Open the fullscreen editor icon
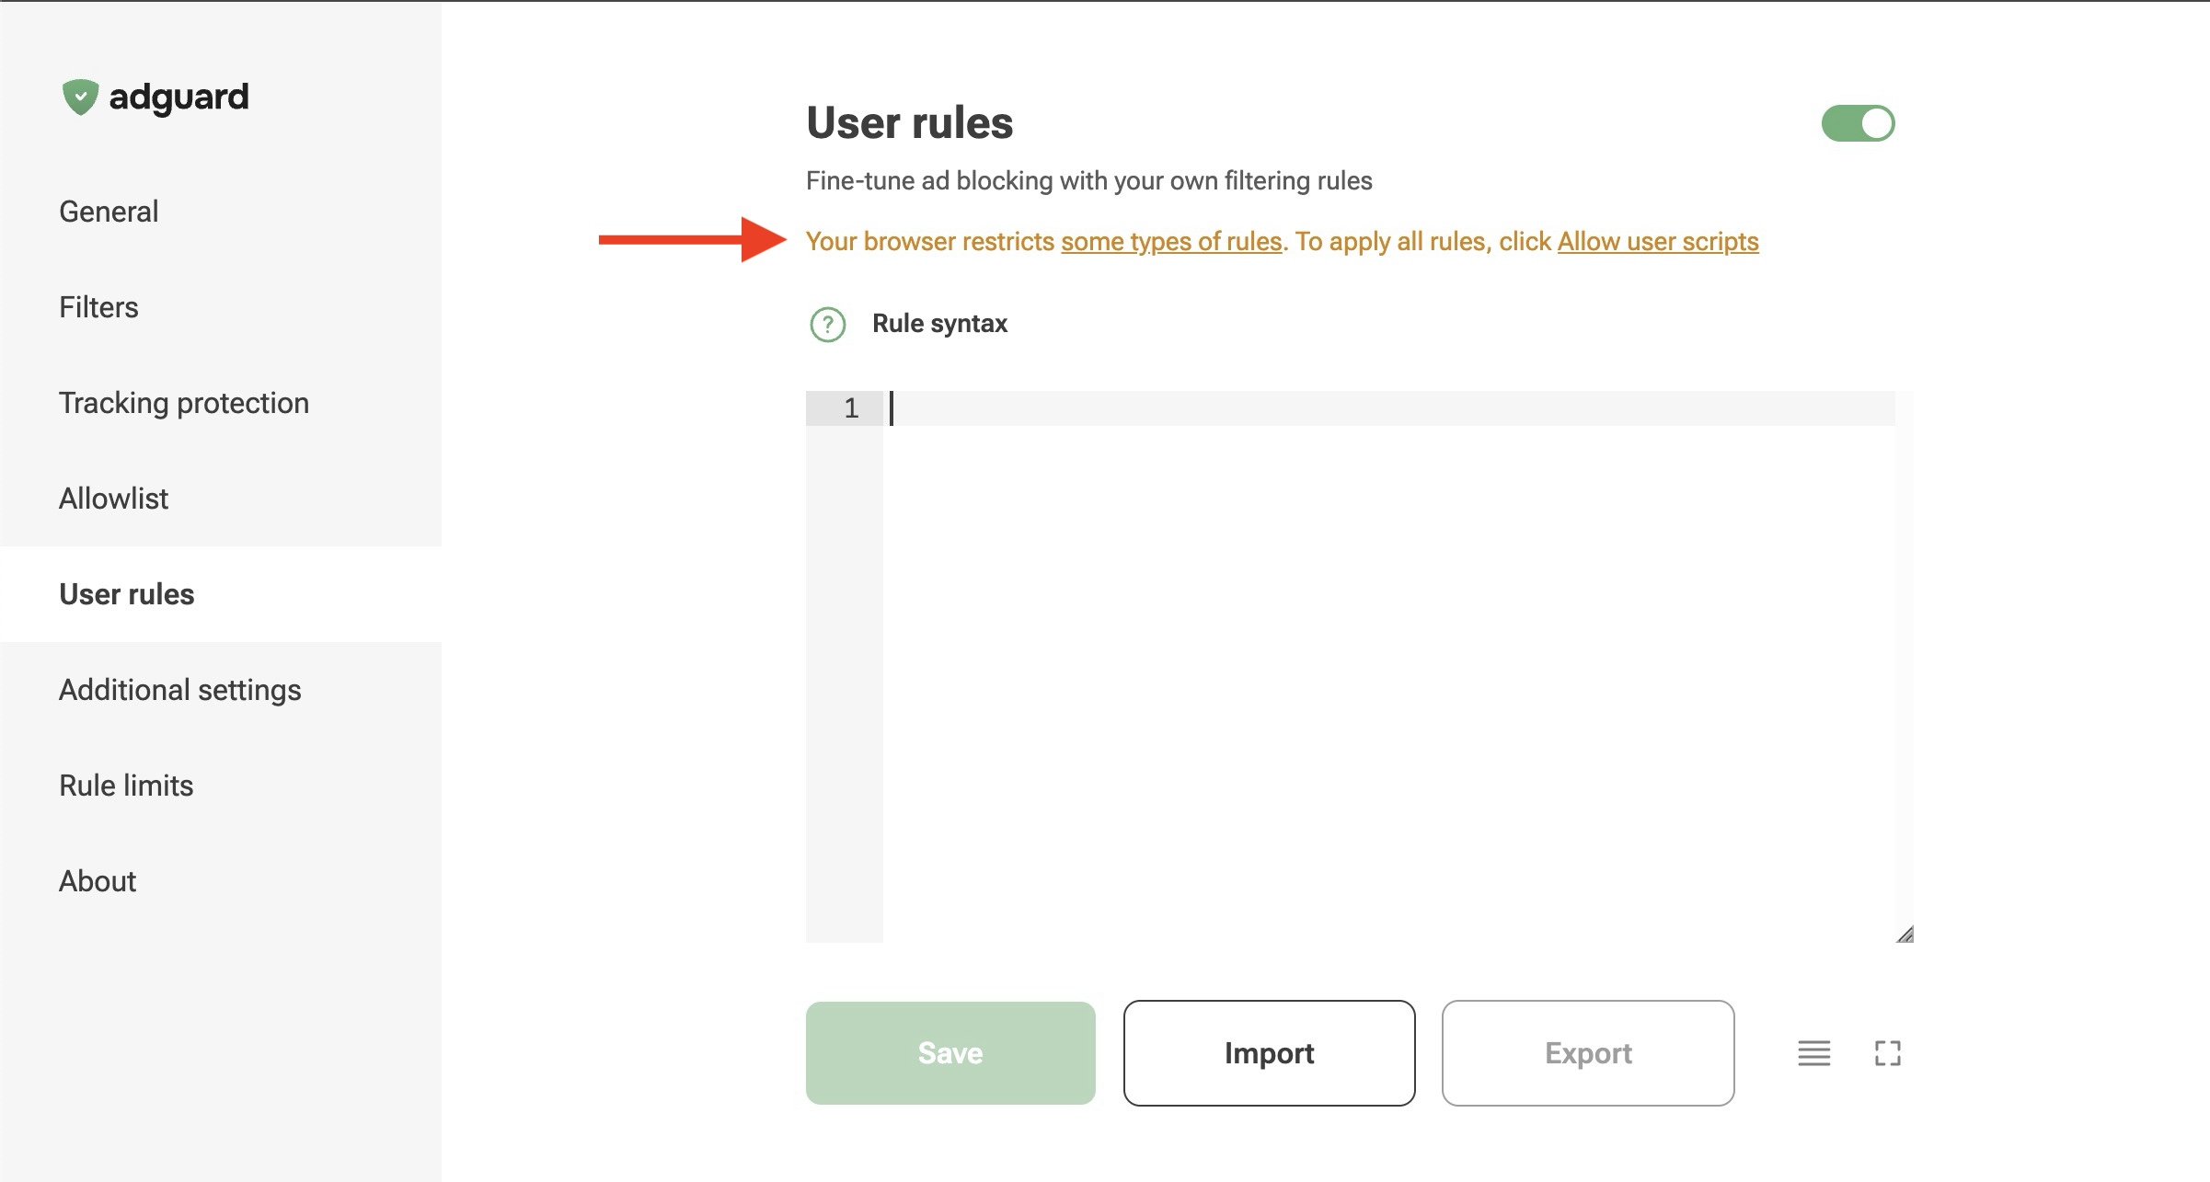Screen dimensions: 2210x1182 (1887, 1053)
